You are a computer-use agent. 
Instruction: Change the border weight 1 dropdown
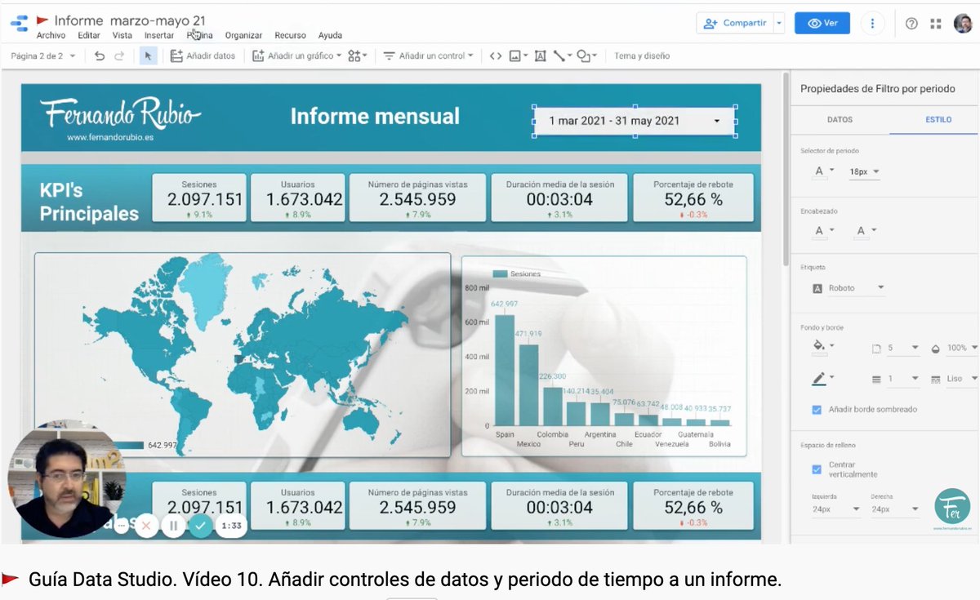click(896, 379)
